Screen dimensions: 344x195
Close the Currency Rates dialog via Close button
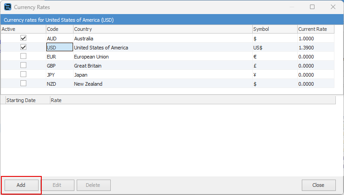click(319, 185)
